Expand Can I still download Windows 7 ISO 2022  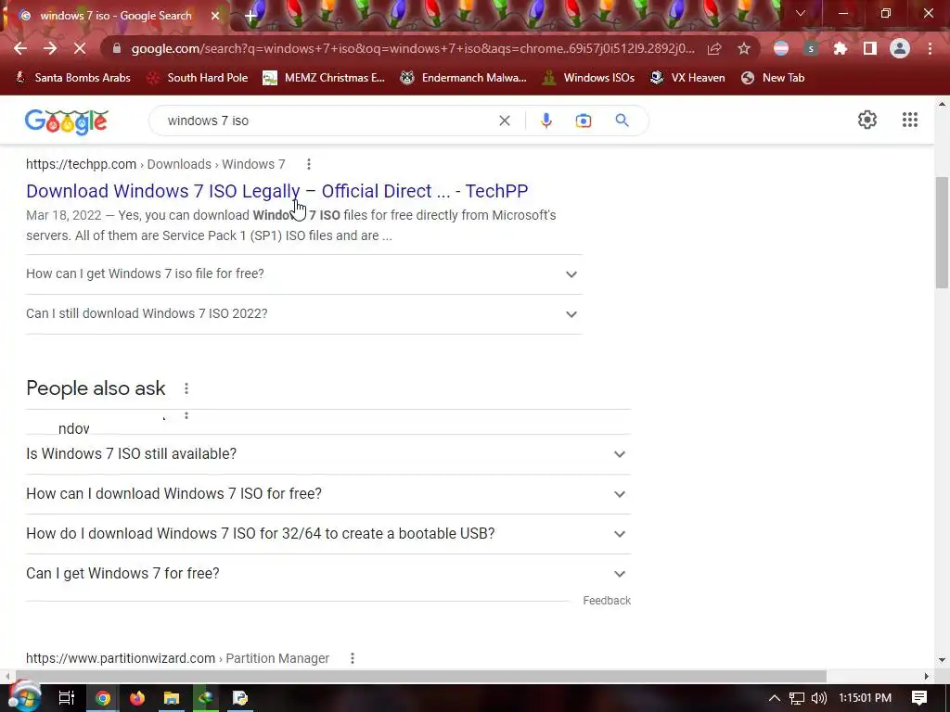(x=304, y=314)
